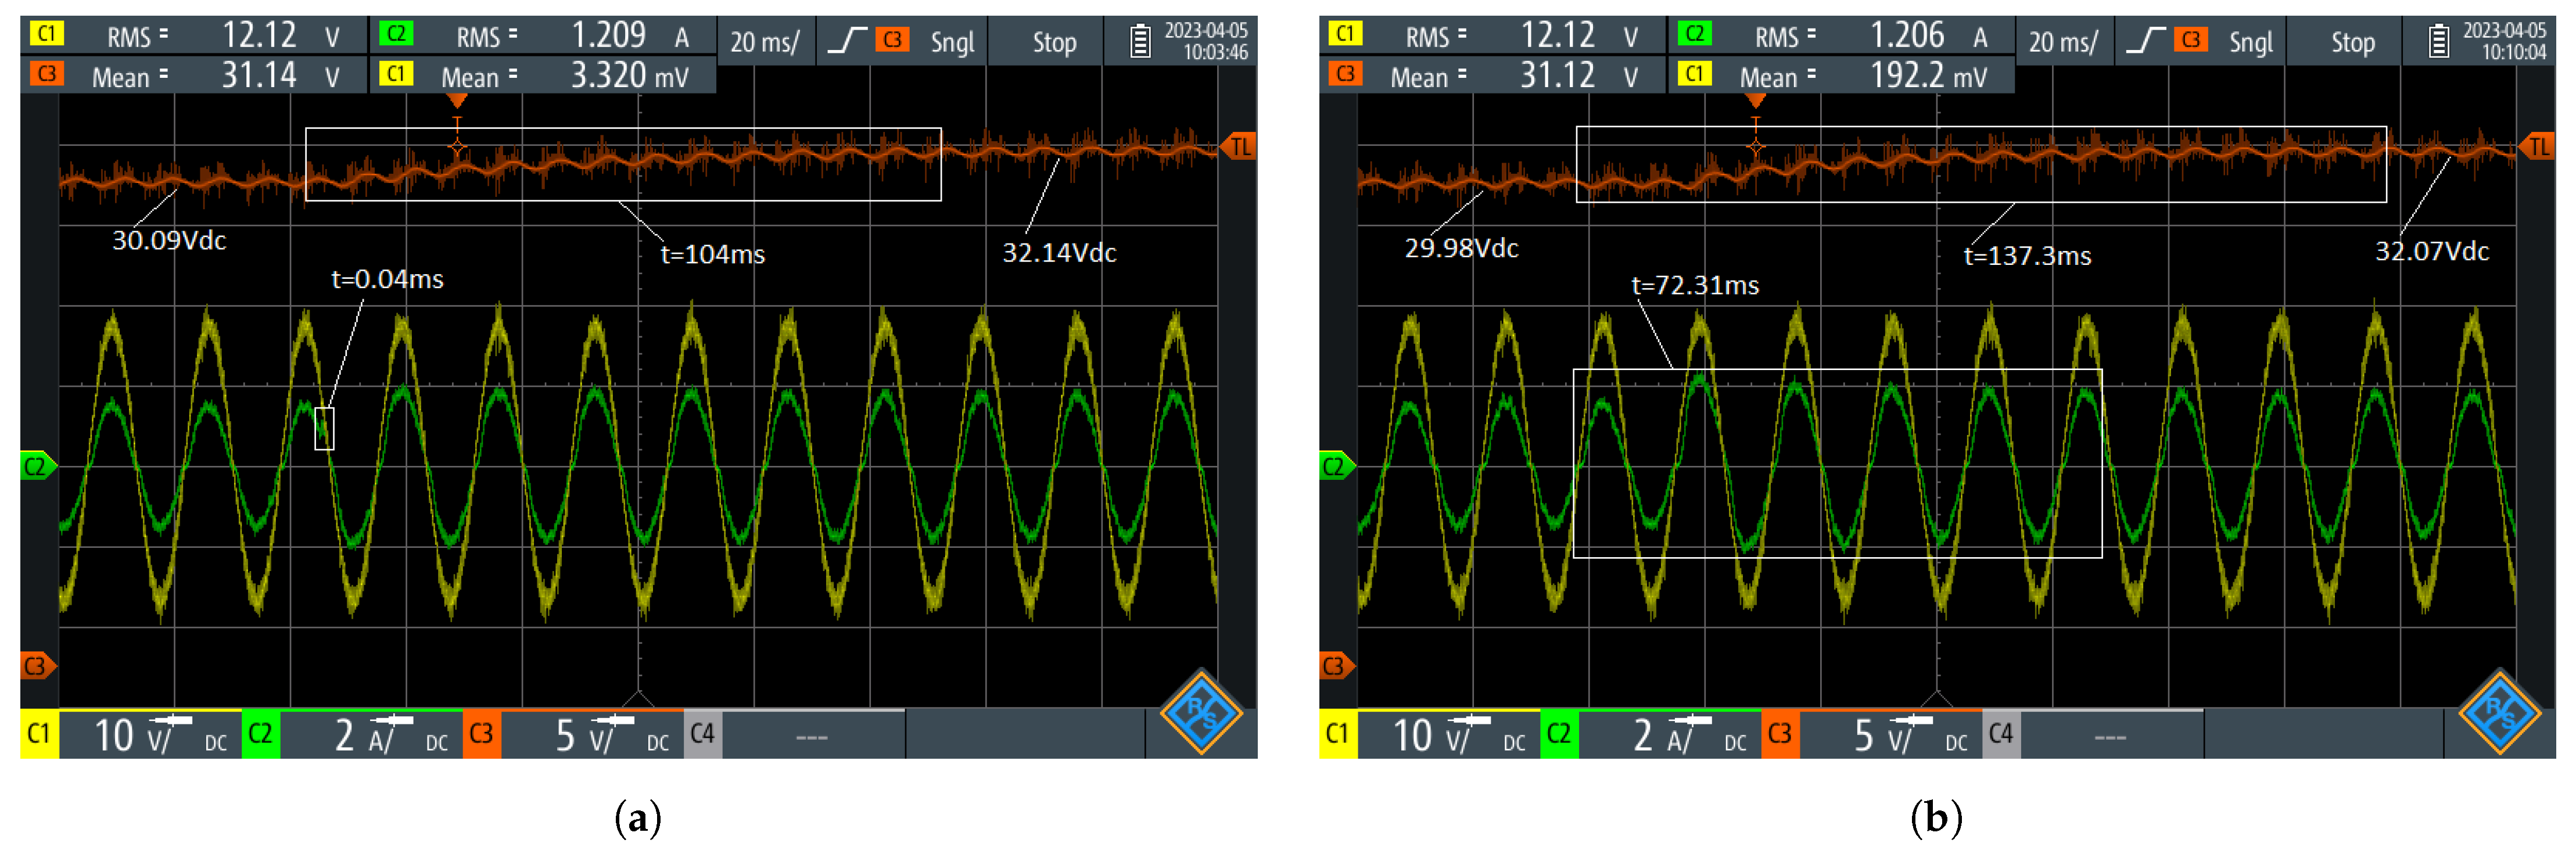Screen dimensions: 2576x854
Task: Click green C2 ground marker on left screen
Action: point(37,466)
